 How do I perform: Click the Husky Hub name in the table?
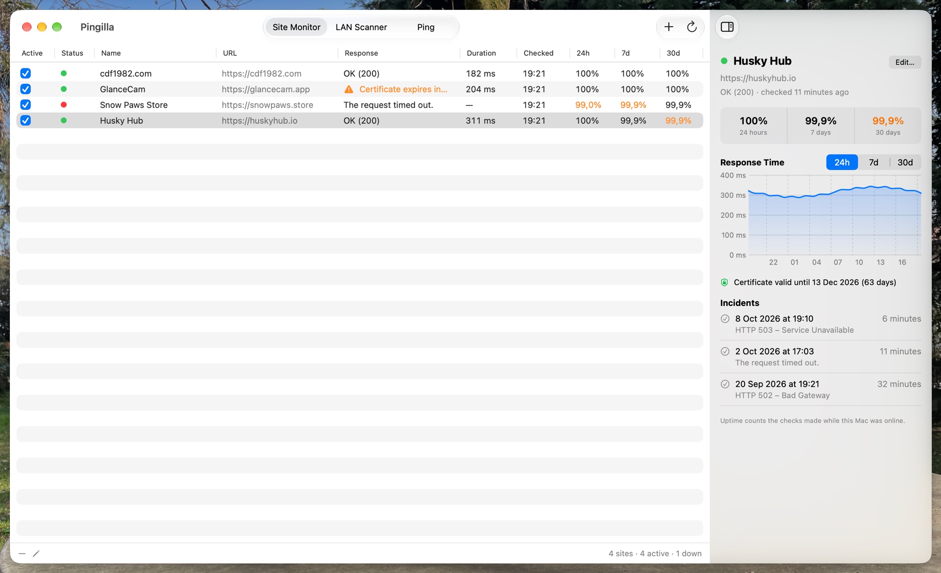[121, 121]
